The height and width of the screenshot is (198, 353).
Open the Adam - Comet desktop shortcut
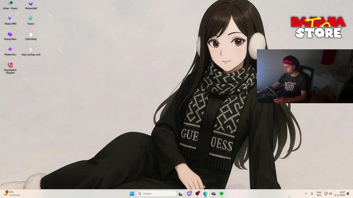[10, 5]
